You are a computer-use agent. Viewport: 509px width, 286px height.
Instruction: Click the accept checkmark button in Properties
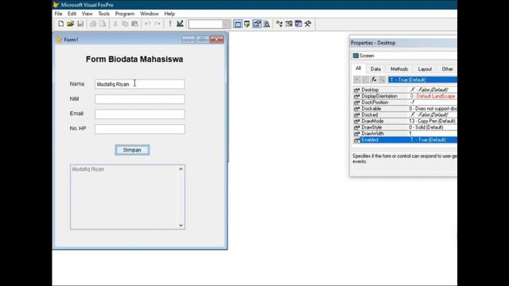365,79
